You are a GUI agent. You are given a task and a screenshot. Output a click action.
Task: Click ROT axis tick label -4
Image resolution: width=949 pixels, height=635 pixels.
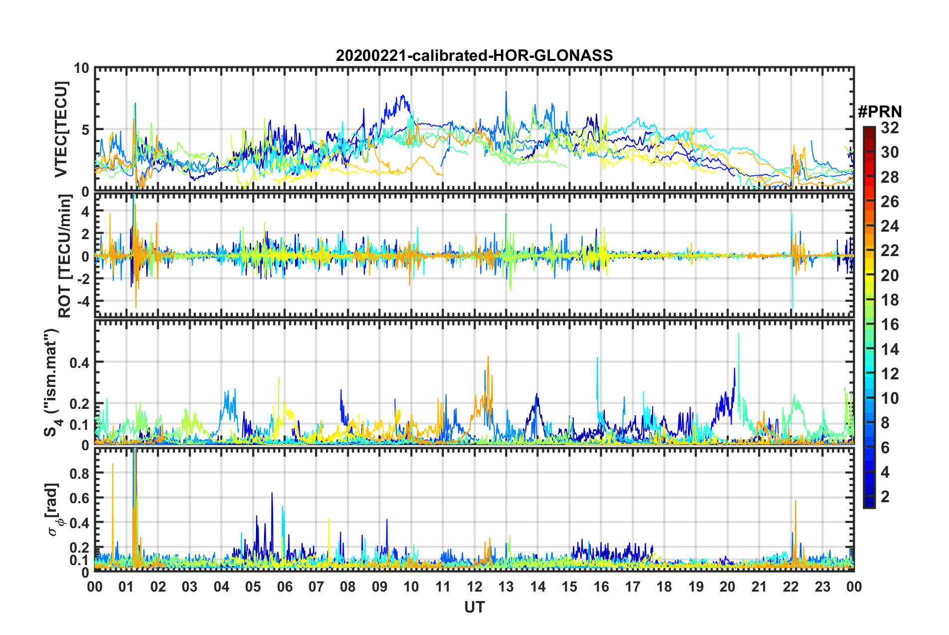point(84,301)
